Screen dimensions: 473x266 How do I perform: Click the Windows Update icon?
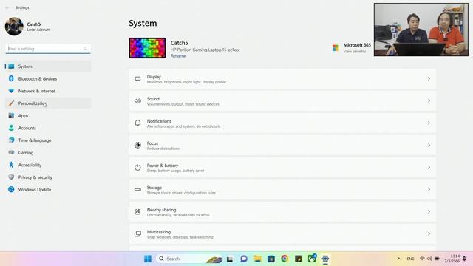pyautogui.click(x=11, y=189)
